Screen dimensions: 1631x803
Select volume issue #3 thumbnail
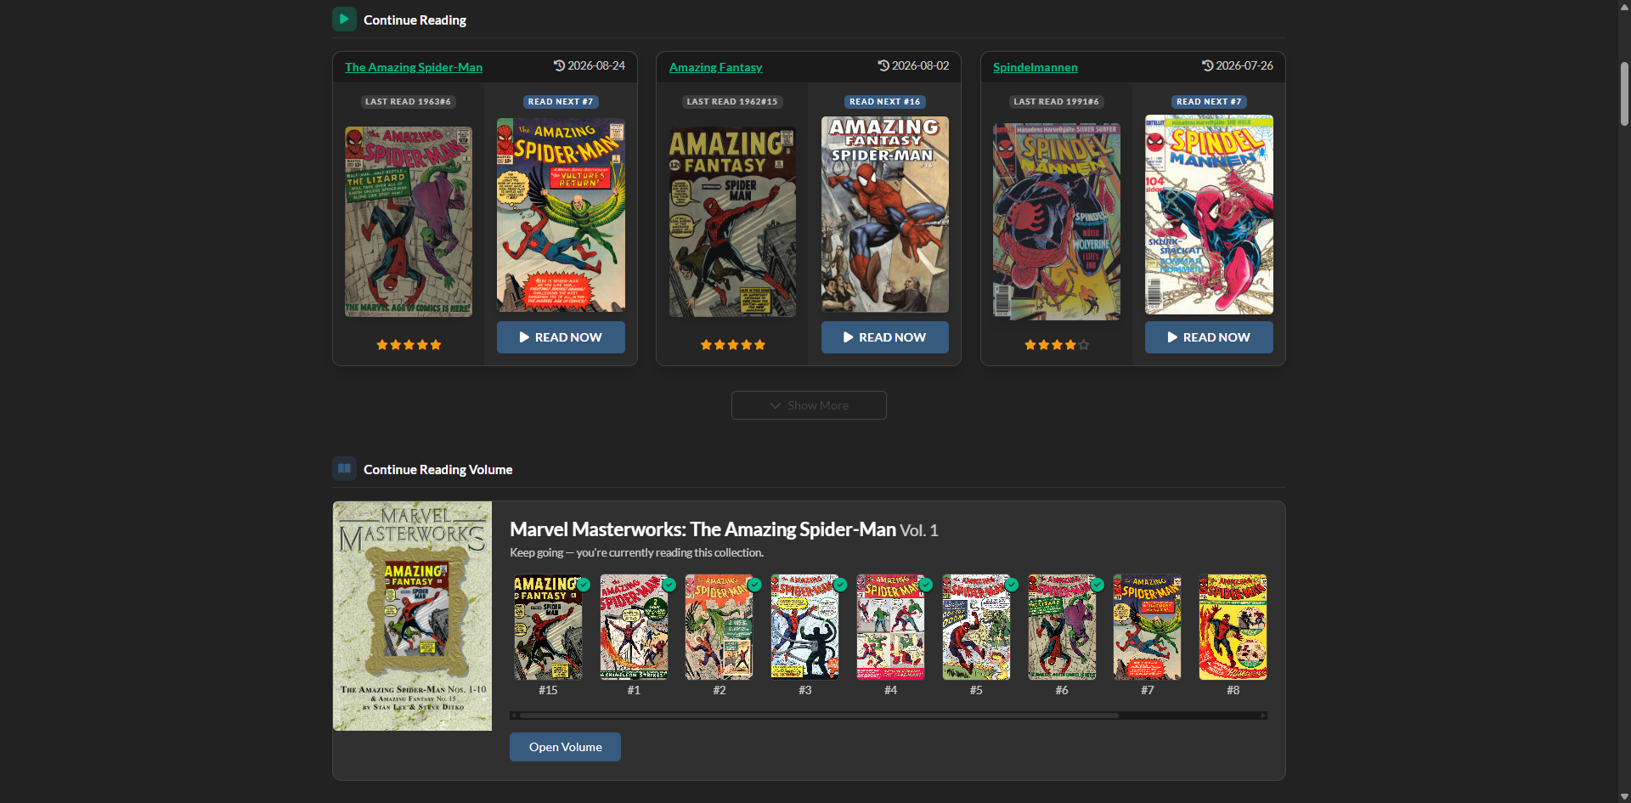[805, 627]
